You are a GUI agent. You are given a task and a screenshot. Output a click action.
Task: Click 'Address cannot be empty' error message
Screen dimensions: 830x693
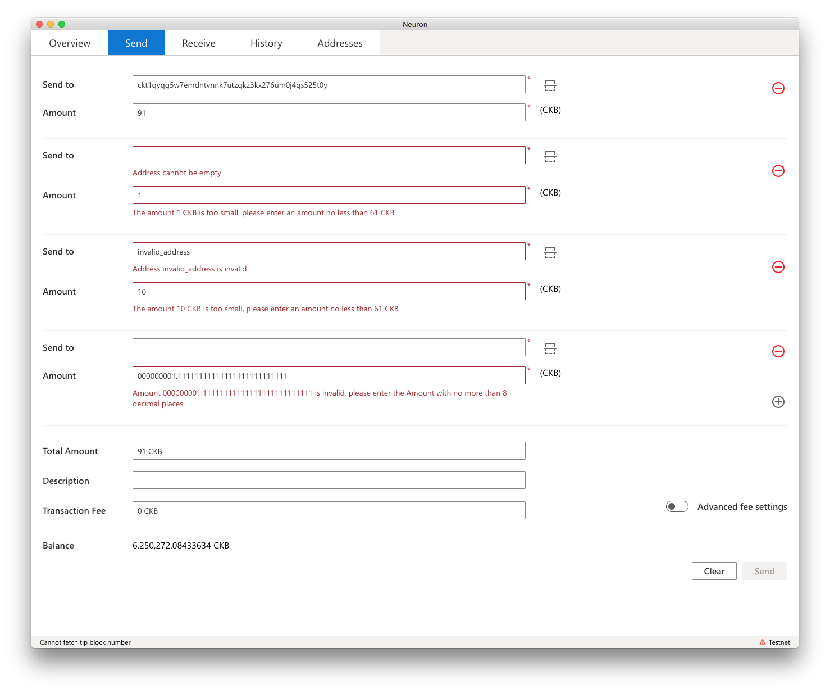pyautogui.click(x=177, y=173)
